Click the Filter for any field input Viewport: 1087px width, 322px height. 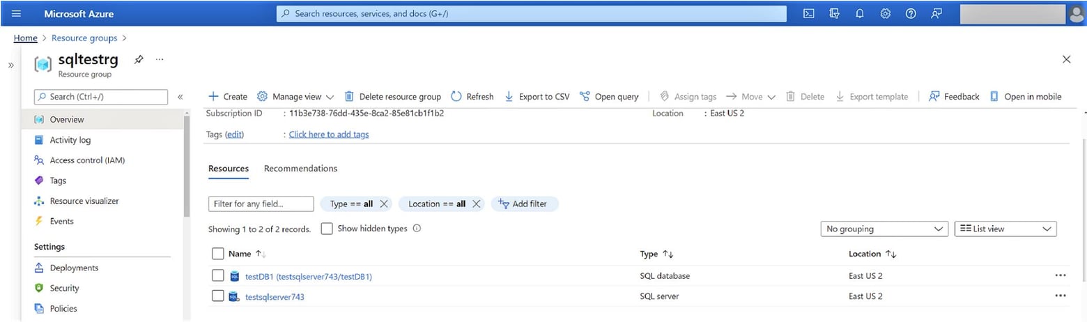[x=261, y=204]
